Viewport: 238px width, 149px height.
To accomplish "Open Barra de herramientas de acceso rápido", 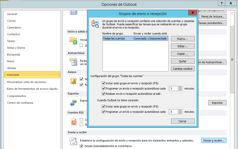I will (32, 89).
